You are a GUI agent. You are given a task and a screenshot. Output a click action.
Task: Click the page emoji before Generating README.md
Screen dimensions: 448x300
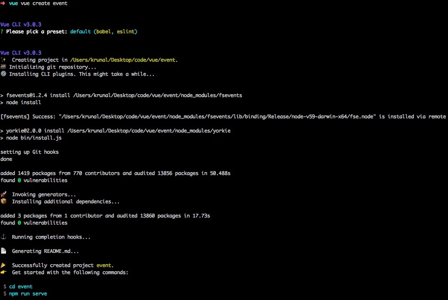click(x=3, y=251)
